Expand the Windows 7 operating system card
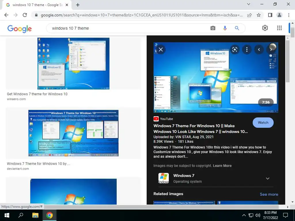The height and width of the screenshot is (221, 295). click(x=268, y=178)
